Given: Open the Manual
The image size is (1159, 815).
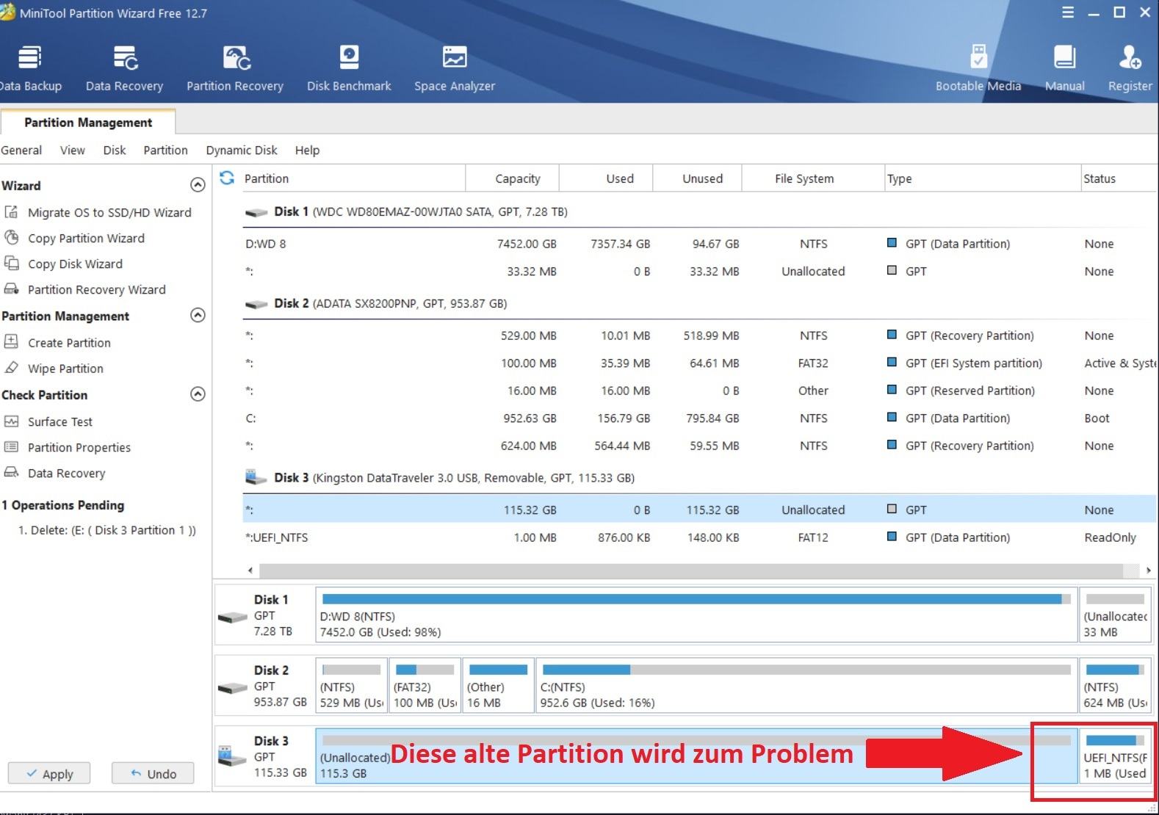Looking at the screenshot, I should click(x=1064, y=68).
